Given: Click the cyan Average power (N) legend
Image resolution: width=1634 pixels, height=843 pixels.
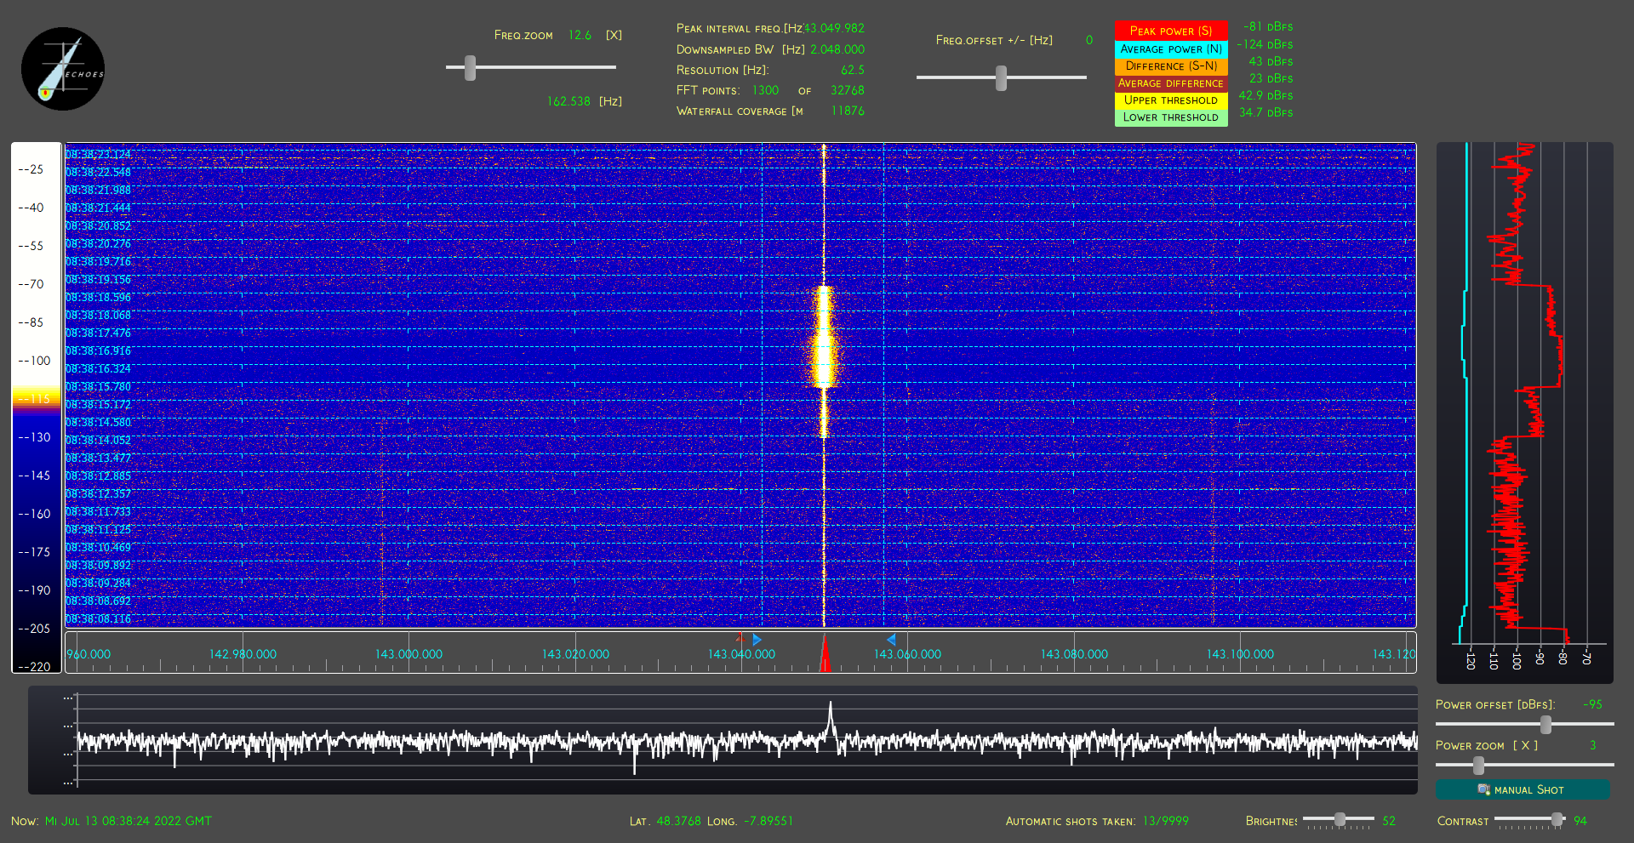Looking at the screenshot, I should coord(1171,48).
